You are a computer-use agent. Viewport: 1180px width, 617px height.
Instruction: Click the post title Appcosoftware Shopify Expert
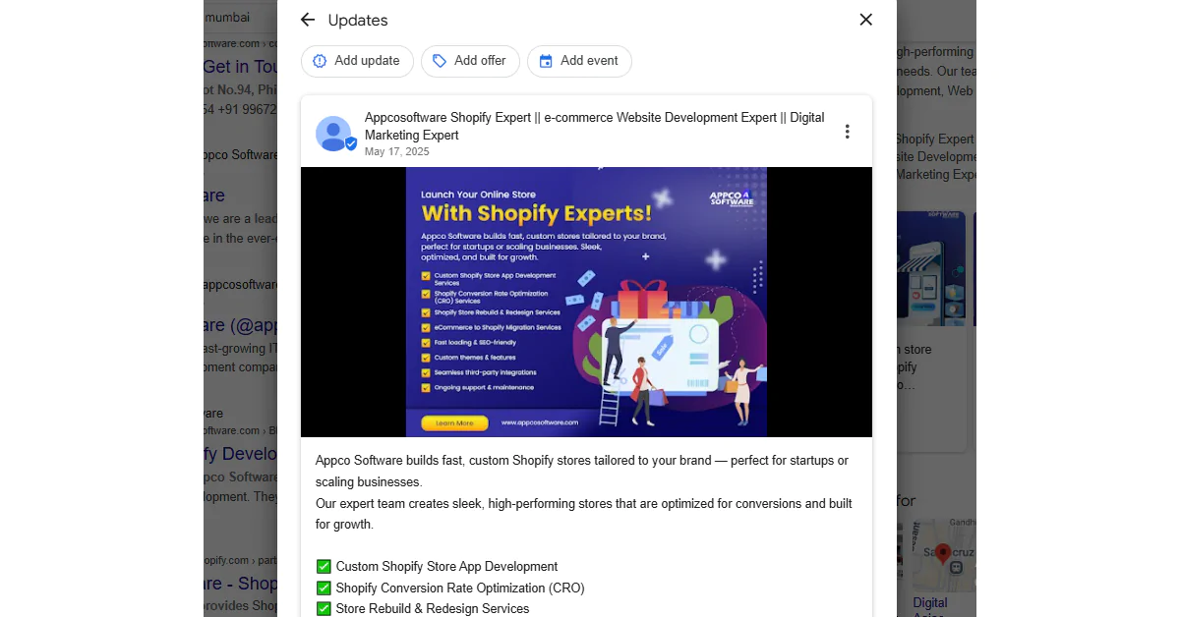click(595, 126)
